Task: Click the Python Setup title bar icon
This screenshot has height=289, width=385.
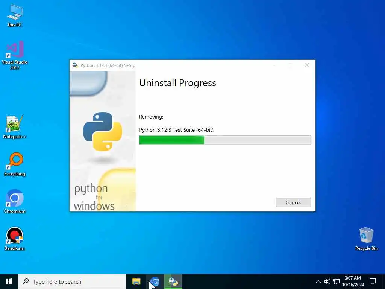Action: pos(75,65)
